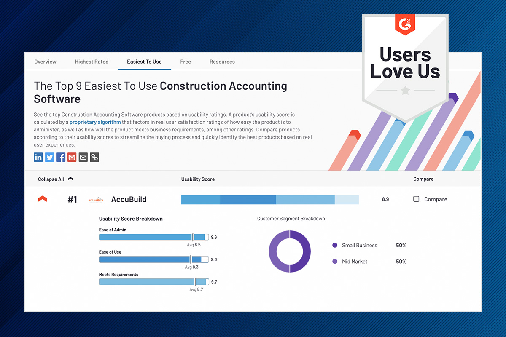Click the Customer Segment Breakdown heading
This screenshot has width=506, height=337.
[x=291, y=219]
